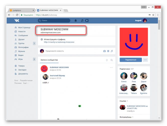Open SUBWWAY MOSCOWW на VIVACITY.RU link
The height and width of the screenshot is (126, 167).
137,107
